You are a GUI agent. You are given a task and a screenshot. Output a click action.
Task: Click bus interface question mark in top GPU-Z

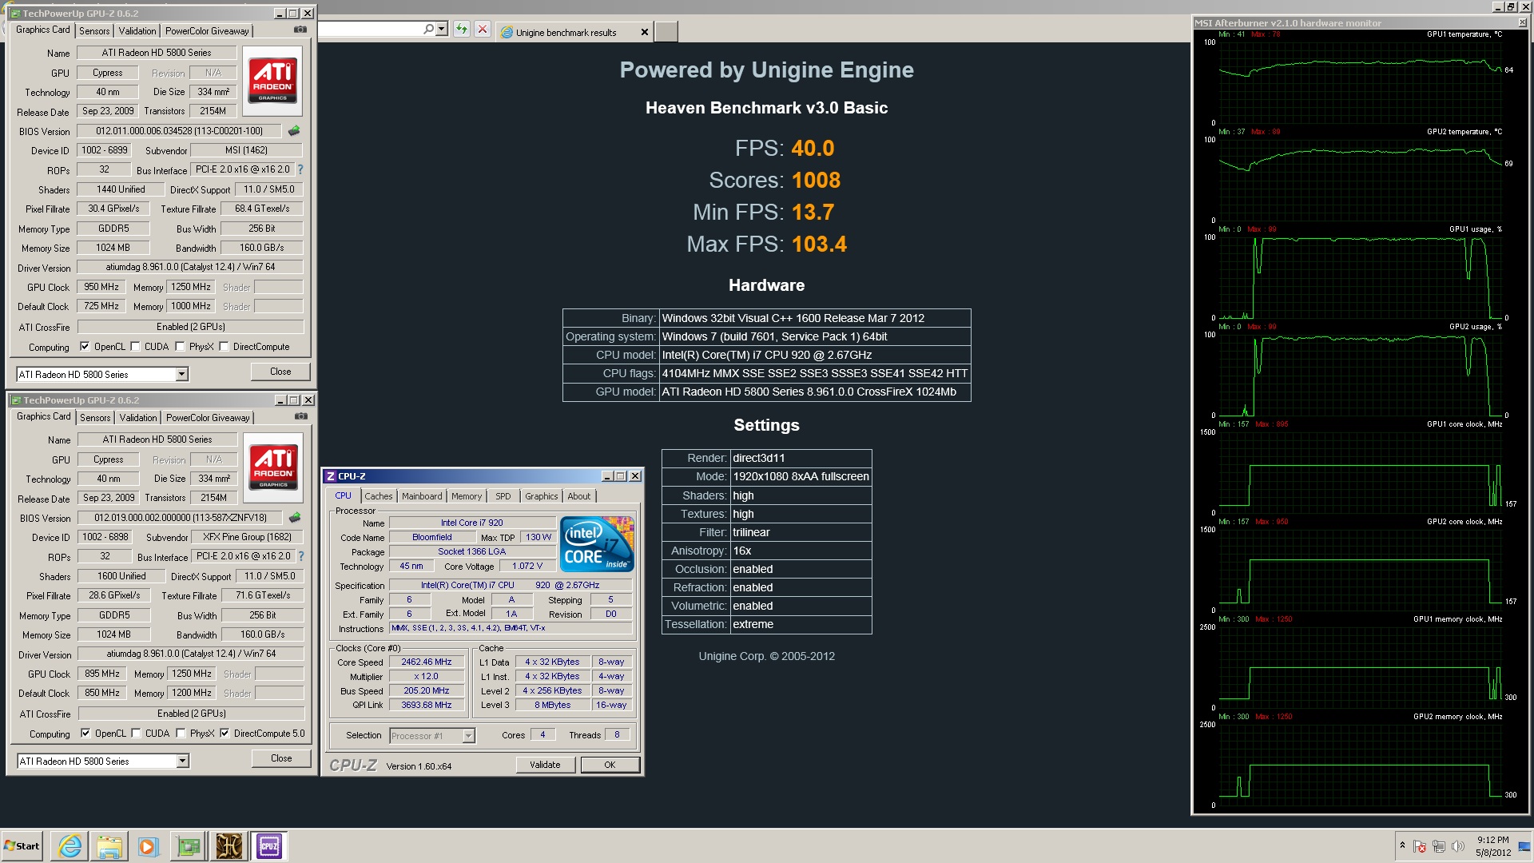pyautogui.click(x=300, y=169)
